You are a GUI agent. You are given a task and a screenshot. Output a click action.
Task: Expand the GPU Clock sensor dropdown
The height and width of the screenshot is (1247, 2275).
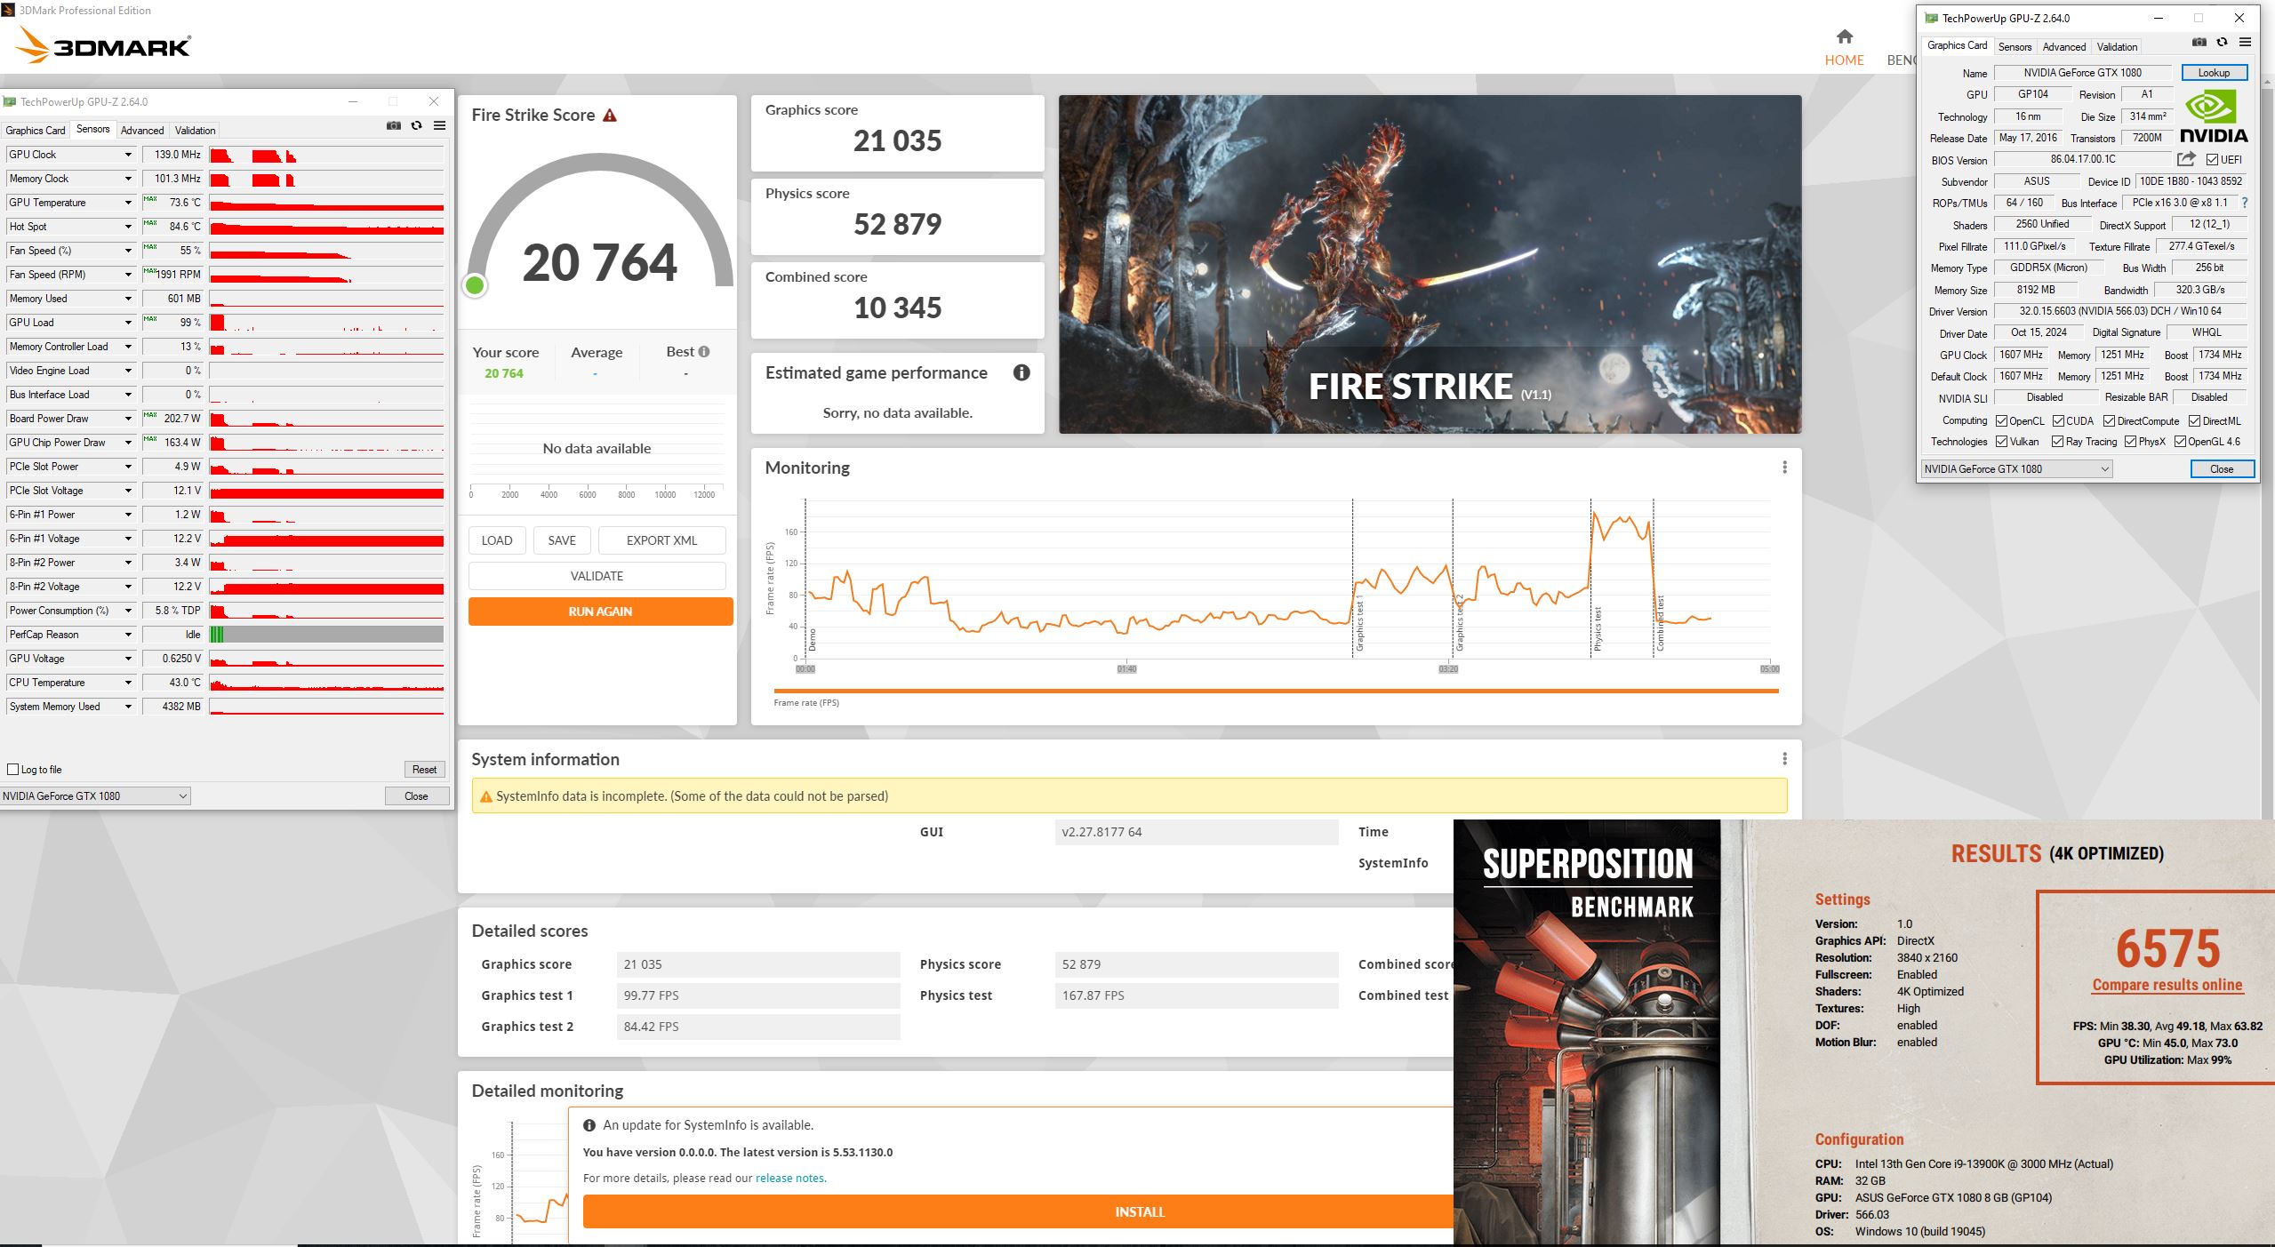pyautogui.click(x=128, y=155)
